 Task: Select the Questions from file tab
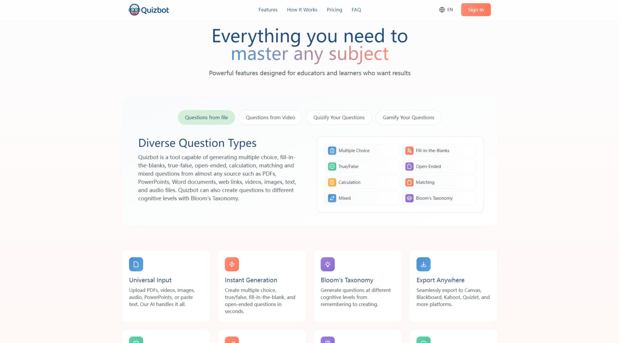[x=206, y=118]
